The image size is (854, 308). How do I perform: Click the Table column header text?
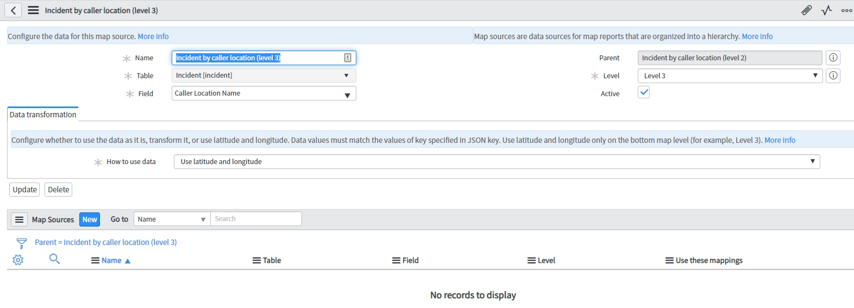[x=272, y=261]
